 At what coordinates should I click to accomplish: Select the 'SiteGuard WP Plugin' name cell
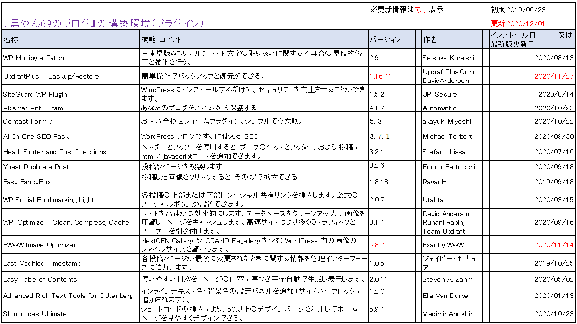pos(35,94)
